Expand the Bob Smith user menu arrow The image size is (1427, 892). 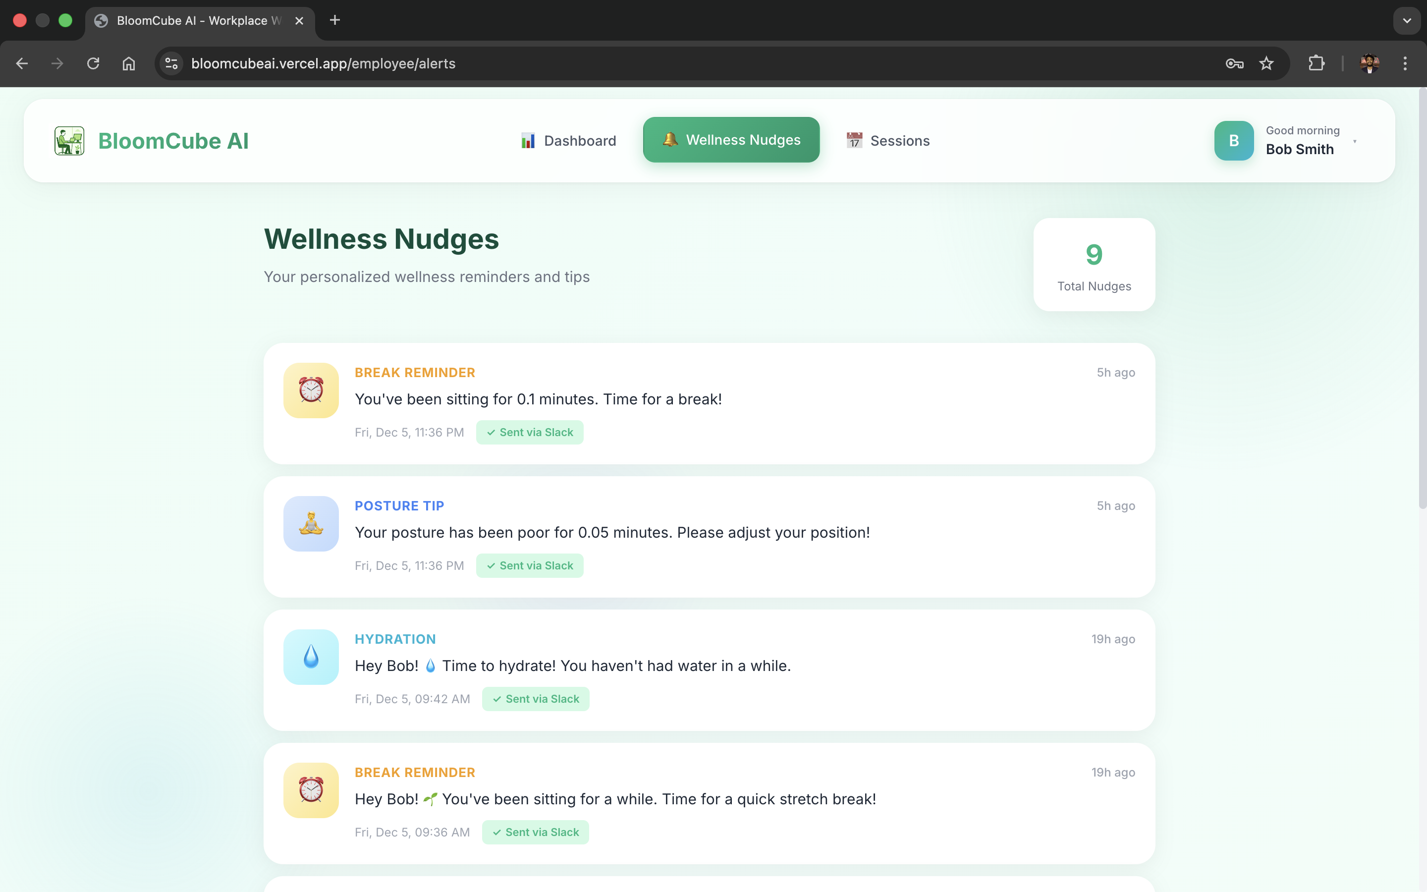coord(1355,142)
